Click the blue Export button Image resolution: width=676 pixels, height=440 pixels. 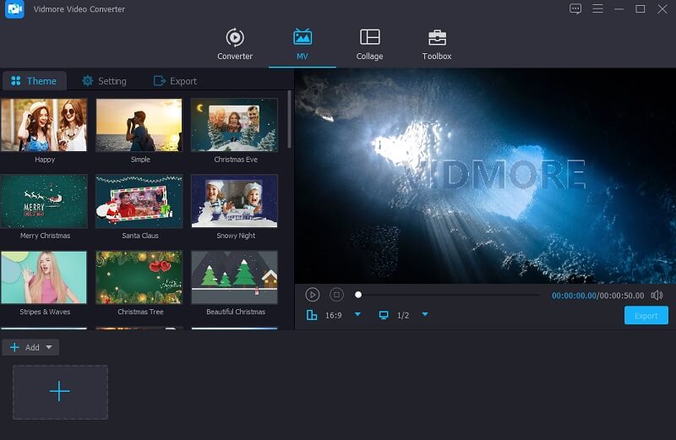pyautogui.click(x=646, y=316)
